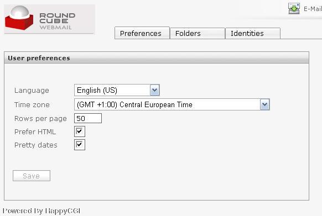Click the User preferences header bar
This screenshot has width=322, height=216.
pyautogui.click(x=157, y=58)
